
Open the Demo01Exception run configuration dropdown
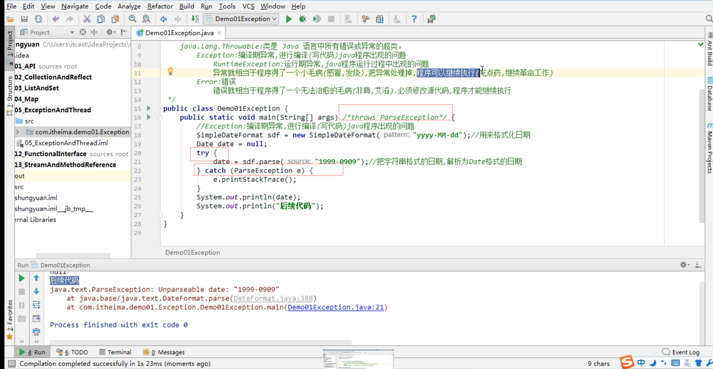(242, 19)
